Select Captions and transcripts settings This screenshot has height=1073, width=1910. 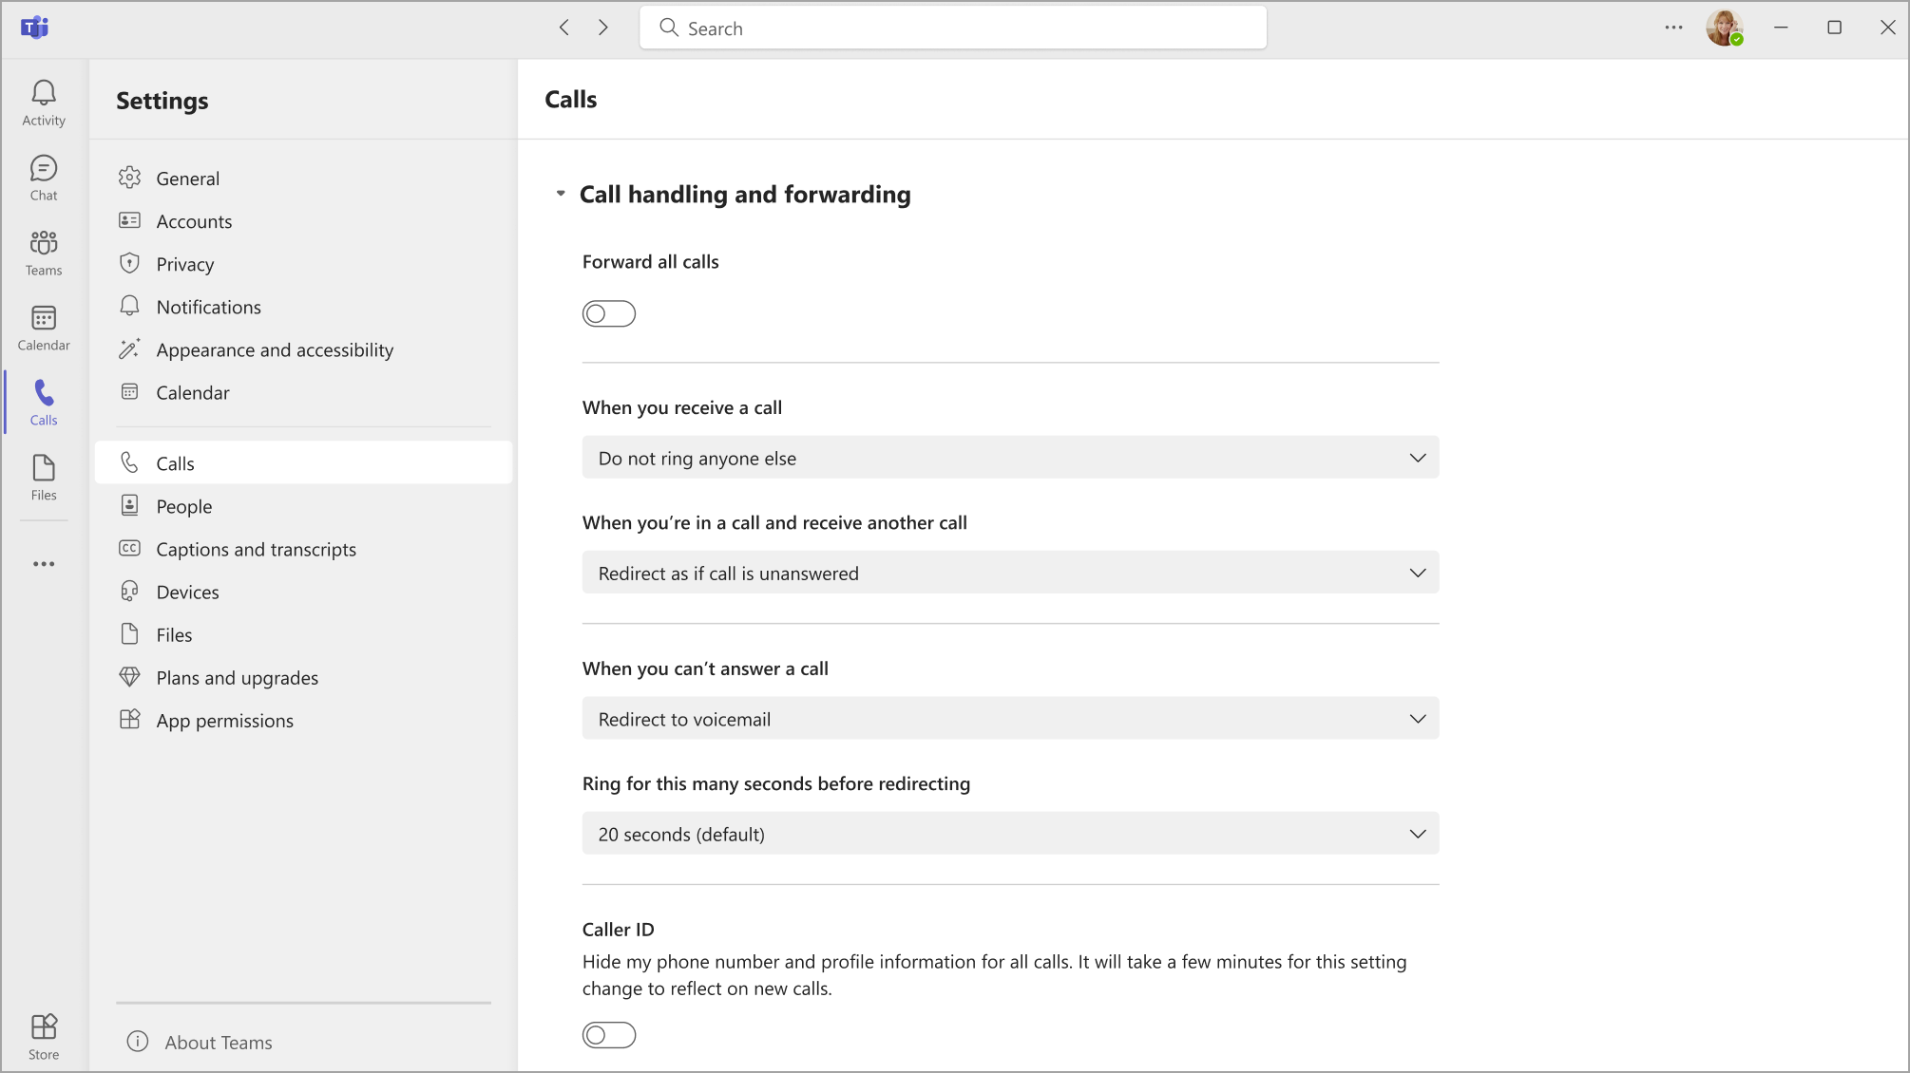pos(256,549)
